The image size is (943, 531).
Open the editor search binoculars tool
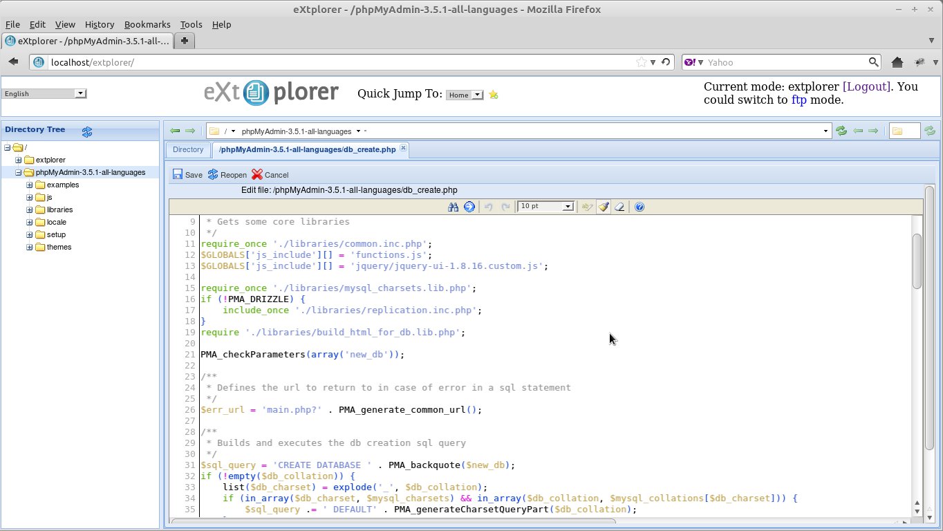[x=454, y=207]
